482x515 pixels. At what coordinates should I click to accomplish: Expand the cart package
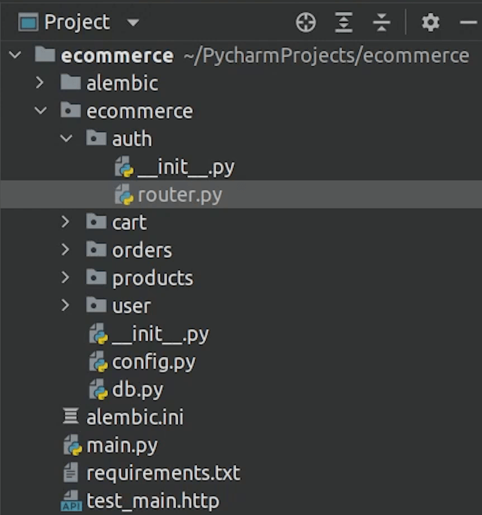pyautogui.click(x=66, y=222)
